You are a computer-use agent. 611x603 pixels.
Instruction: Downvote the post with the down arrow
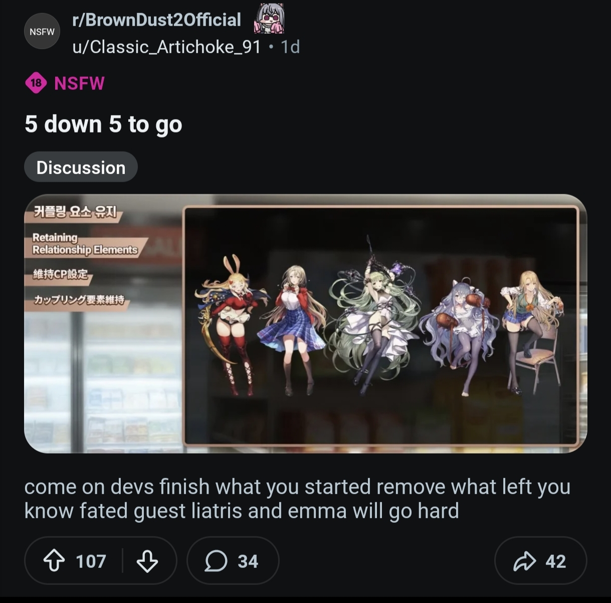[147, 561]
